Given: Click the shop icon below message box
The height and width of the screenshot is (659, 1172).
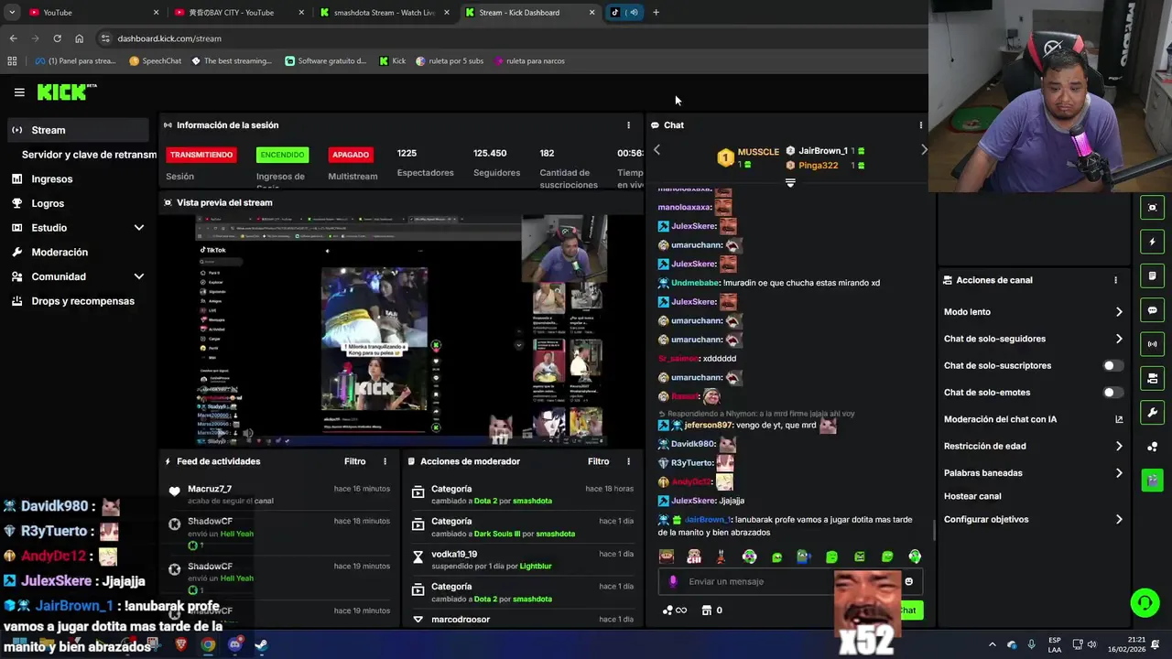Looking at the screenshot, I should click(x=707, y=610).
